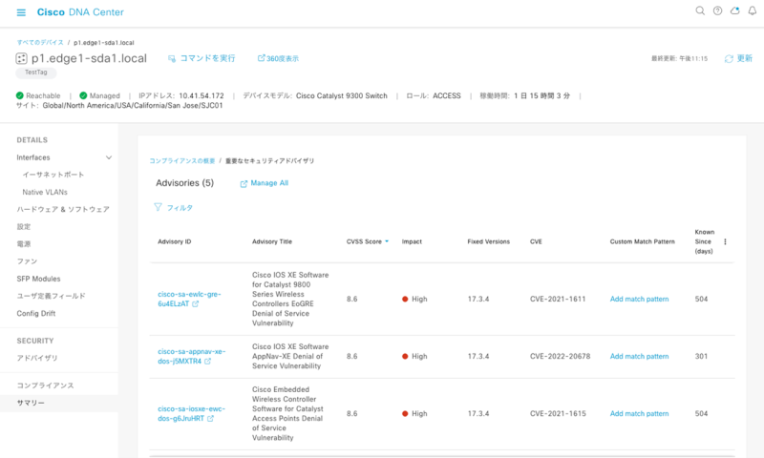Open ハードウェア & ソフトウェア sidebar item
Viewport: 764px width, 458px height.
coord(63,209)
